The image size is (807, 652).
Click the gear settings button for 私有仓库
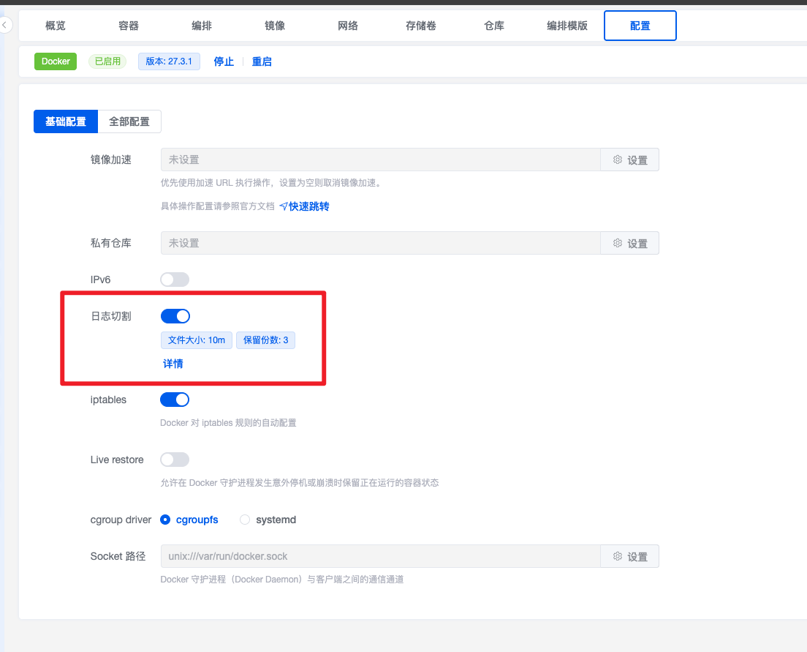(629, 243)
